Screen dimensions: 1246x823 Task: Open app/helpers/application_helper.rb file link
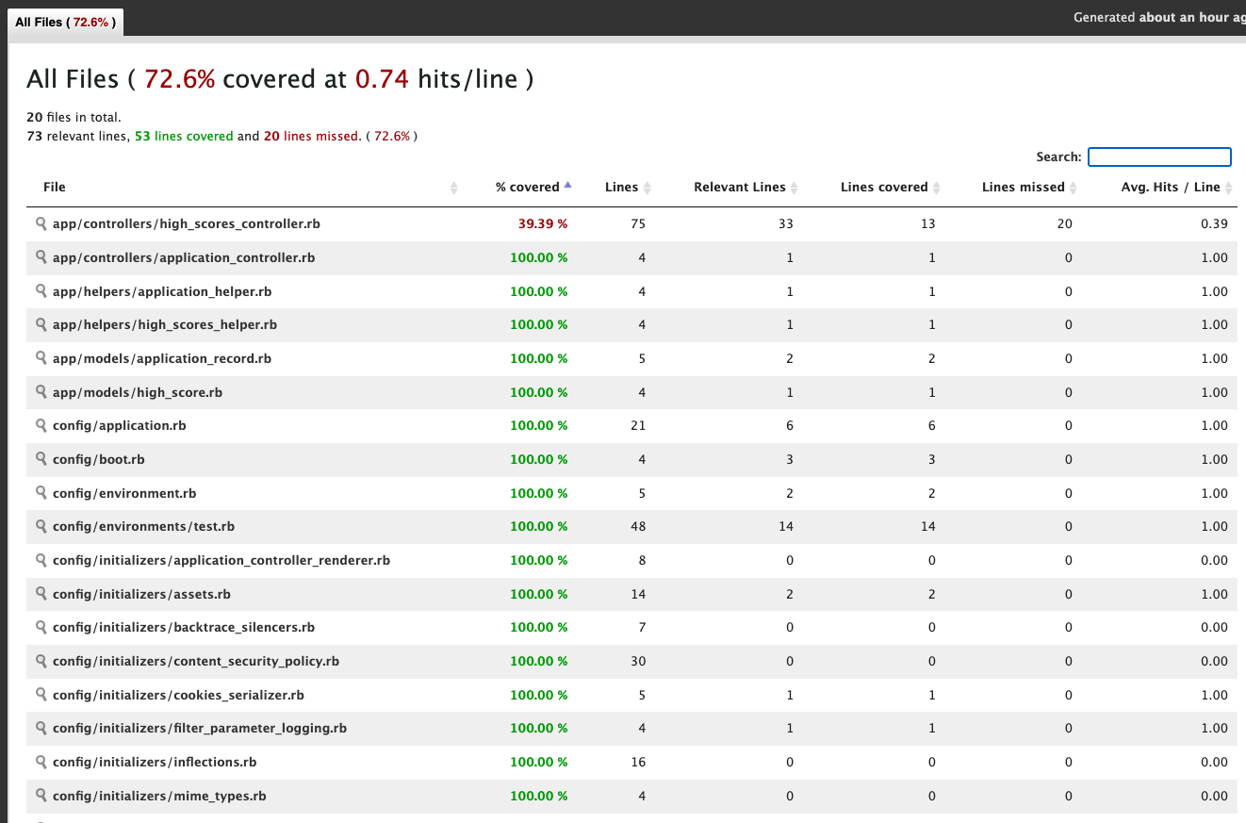[162, 291]
